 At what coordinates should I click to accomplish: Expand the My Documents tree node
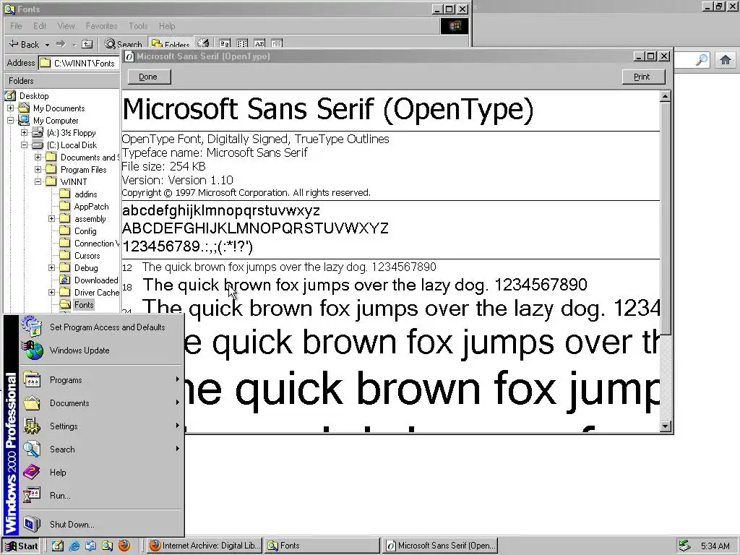pos(10,108)
